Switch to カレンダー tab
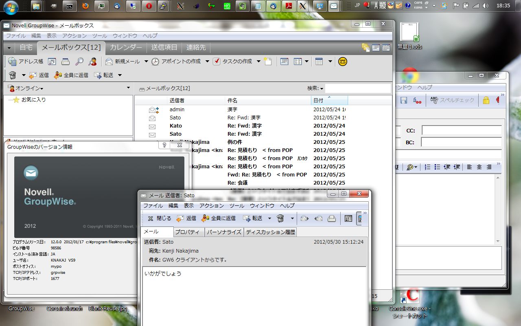This screenshot has height=326, width=521. (126, 47)
